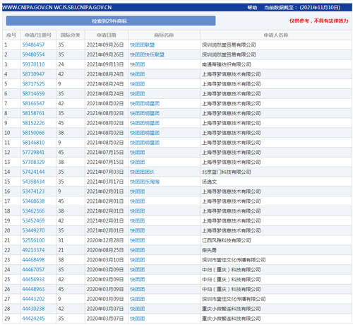Click applicant name in row 21
Viewport: 353px width, 325px height.
227,240
